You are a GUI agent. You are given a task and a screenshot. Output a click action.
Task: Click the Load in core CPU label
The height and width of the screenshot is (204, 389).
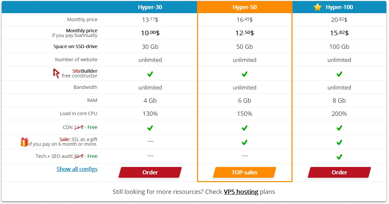coord(78,113)
